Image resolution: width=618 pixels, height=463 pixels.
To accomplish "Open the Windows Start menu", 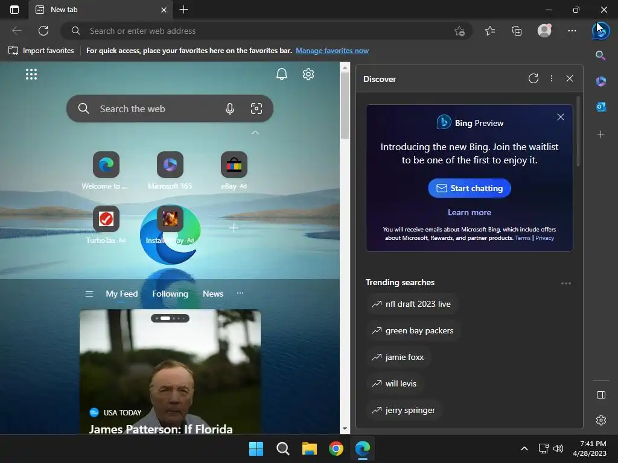I will (256, 449).
